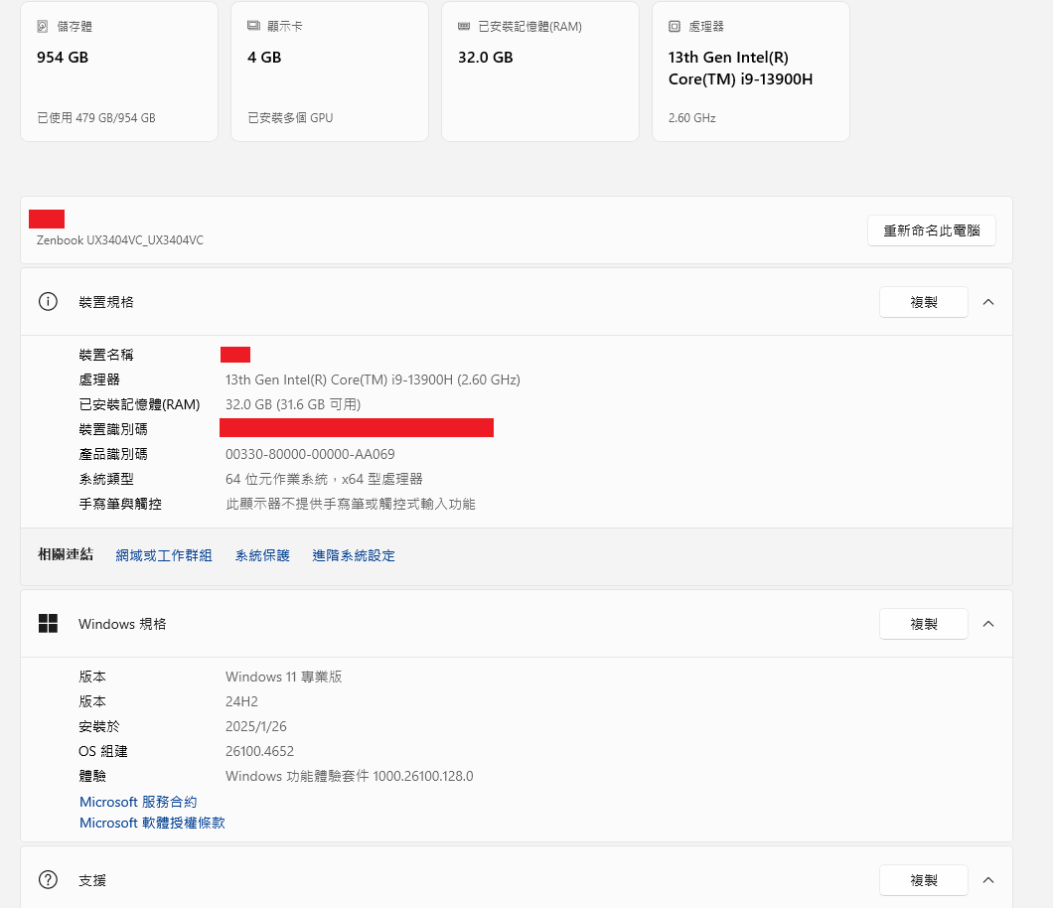Screen dimensions: 1053x908
Task: Copy device specifications with 複製 button
Action: tap(924, 302)
